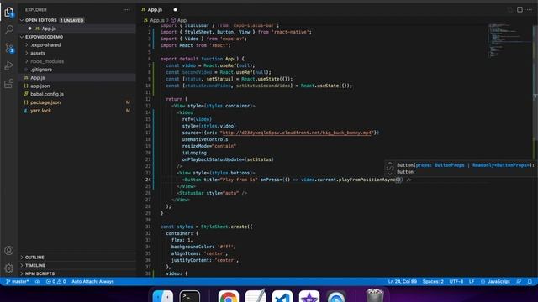Open the Manage gear settings icon
Image resolution: width=538 pixels, height=302 pixels.
pos(9,268)
